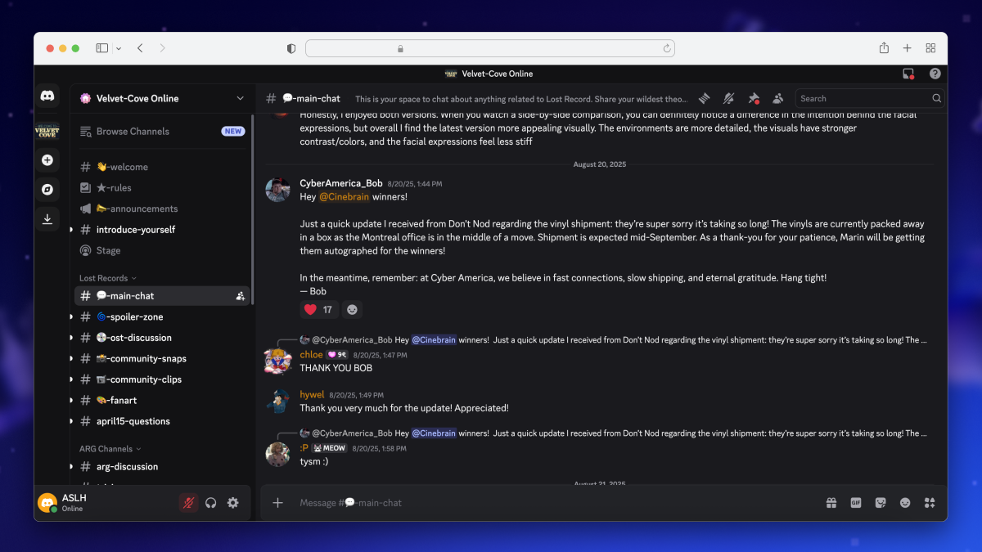This screenshot has height=552, width=982.
Task: Expand spoiler-zone channel threads arrow
Action: pyautogui.click(x=72, y=317)
